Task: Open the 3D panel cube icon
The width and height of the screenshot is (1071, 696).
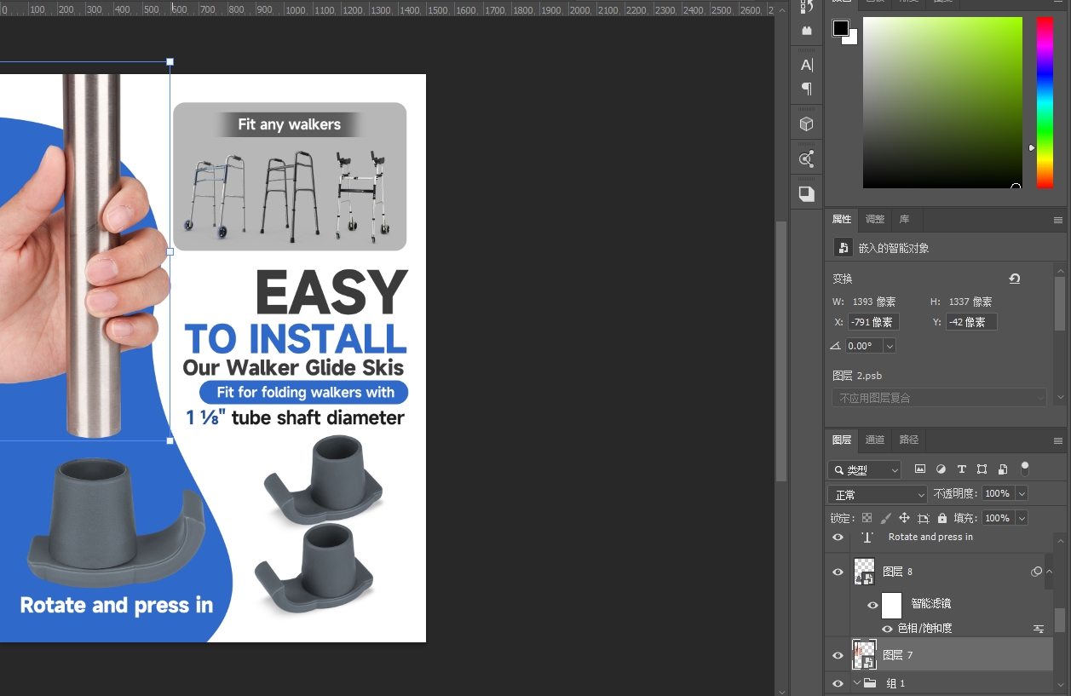Action: click(x=806, y=124)
